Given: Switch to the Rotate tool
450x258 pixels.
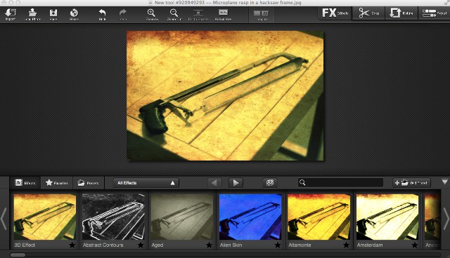Looking at the screenshot, I should [401, 13].
